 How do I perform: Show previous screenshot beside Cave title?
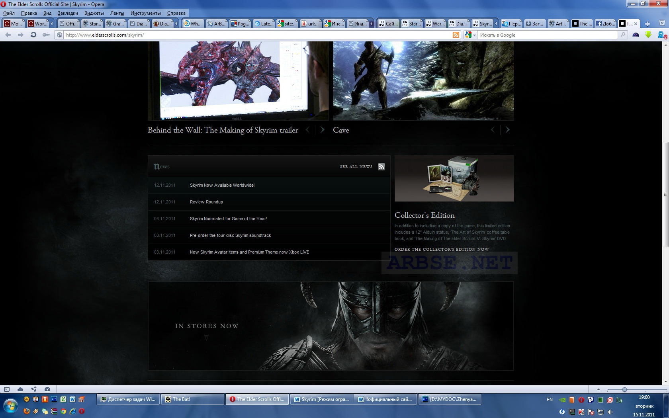[x=493, y=130]
